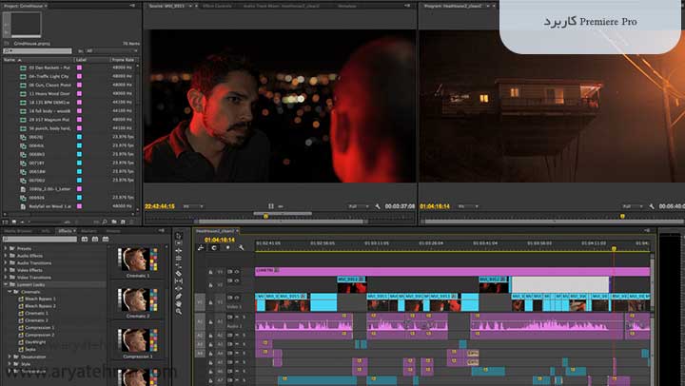Collapse the Lumetri Looks folder
The image size is (685, 386).
coord(6,284)
